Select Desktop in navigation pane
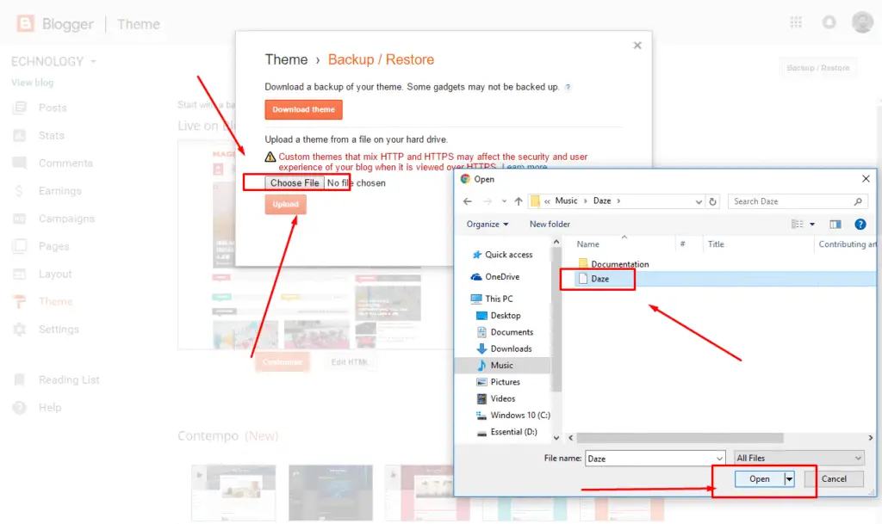The image size is (882, 524). 499,316
